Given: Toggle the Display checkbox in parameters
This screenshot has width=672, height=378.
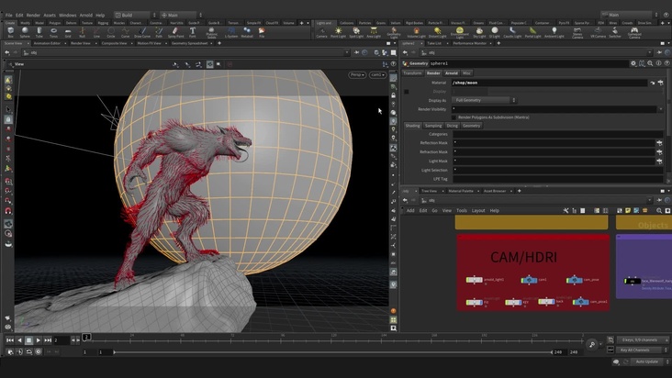Looking at the screenshot, I should (x=407, y=91).
